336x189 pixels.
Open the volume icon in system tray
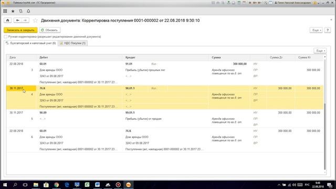pyautogui.click(x=294, y=185)
